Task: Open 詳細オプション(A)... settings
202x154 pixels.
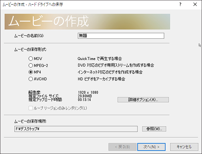Action: click(x=143, y=100)
